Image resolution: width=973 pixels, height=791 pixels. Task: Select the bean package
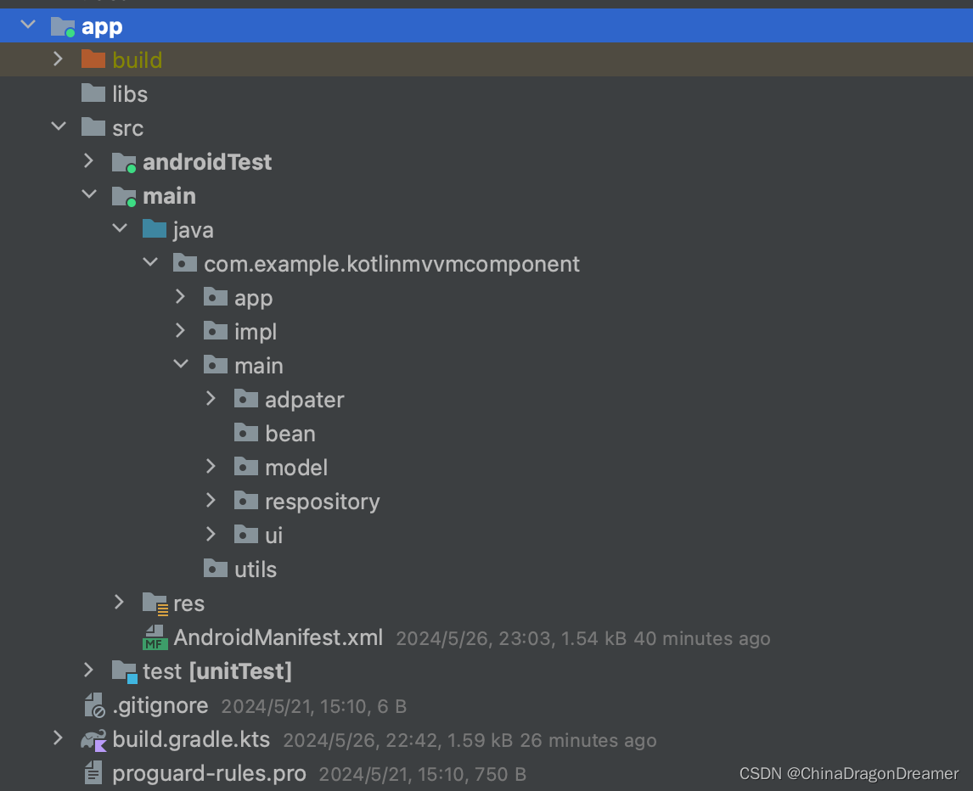(x=290, y=433)
